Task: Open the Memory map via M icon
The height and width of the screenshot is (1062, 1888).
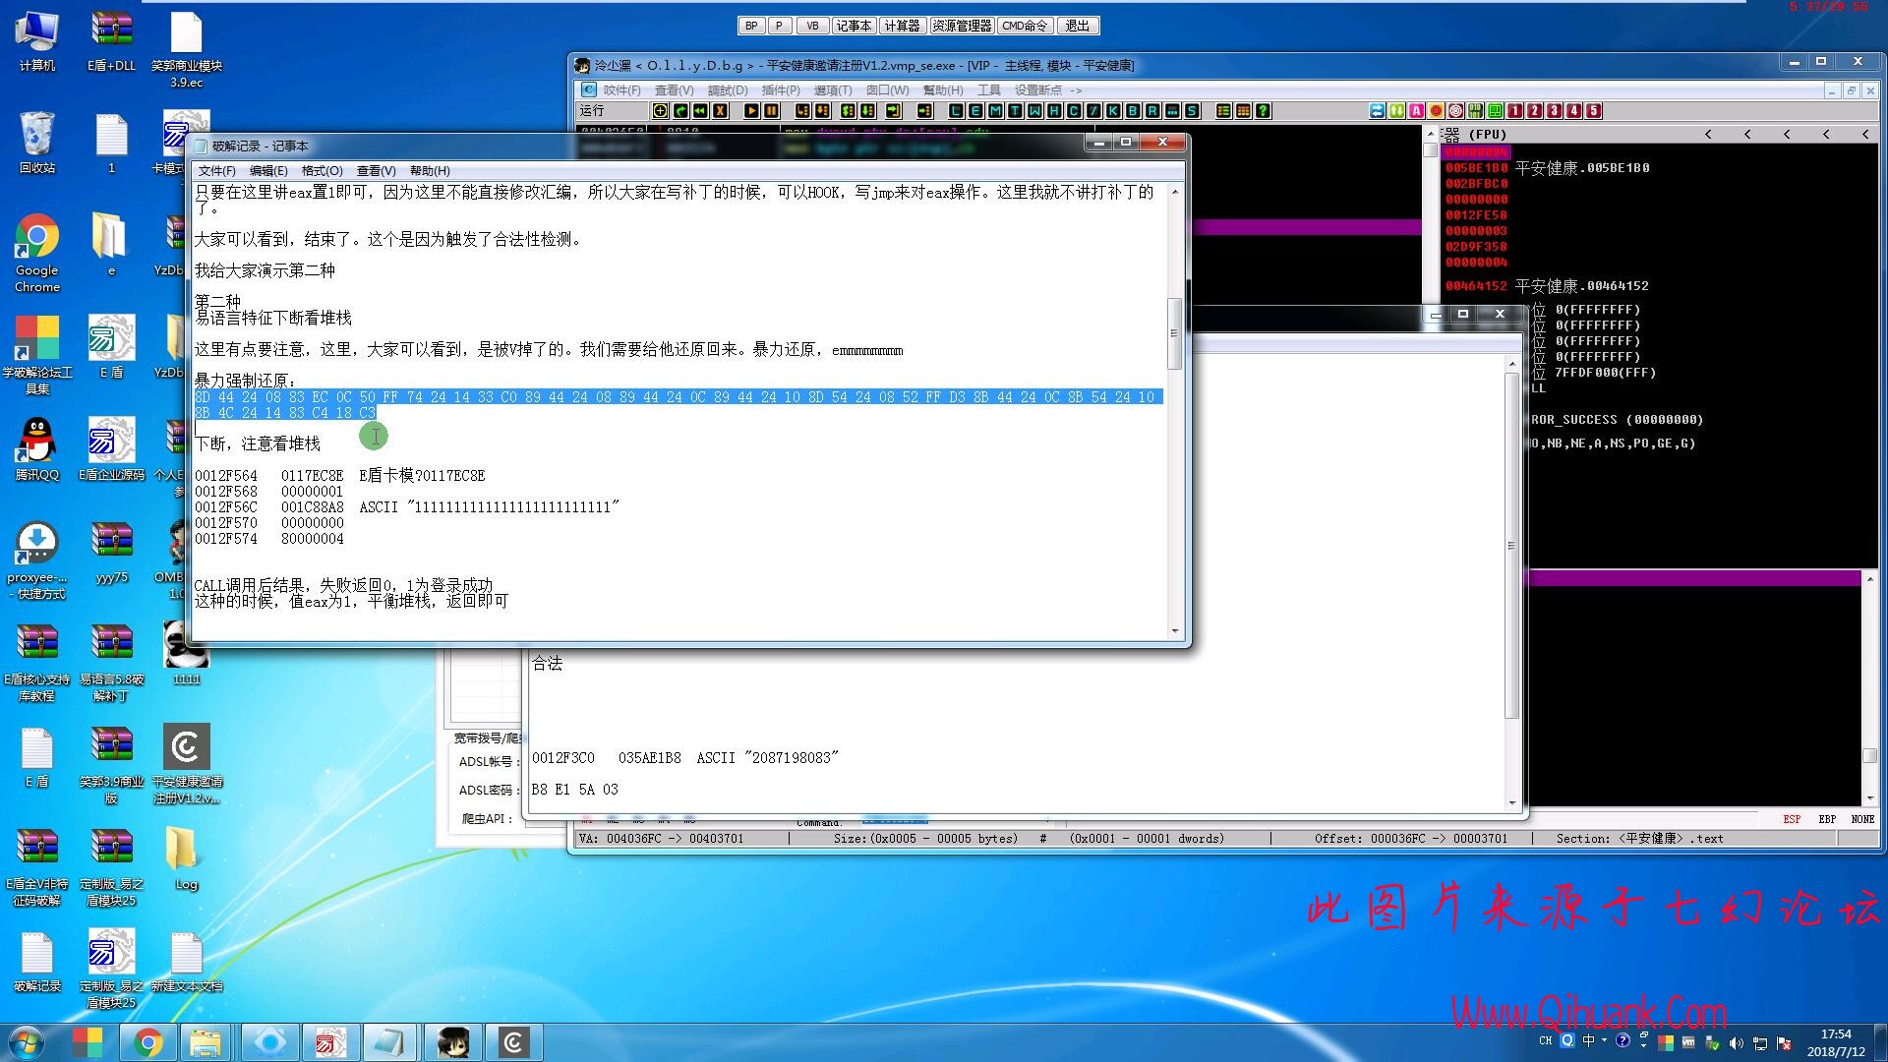Action: point(995,110)
